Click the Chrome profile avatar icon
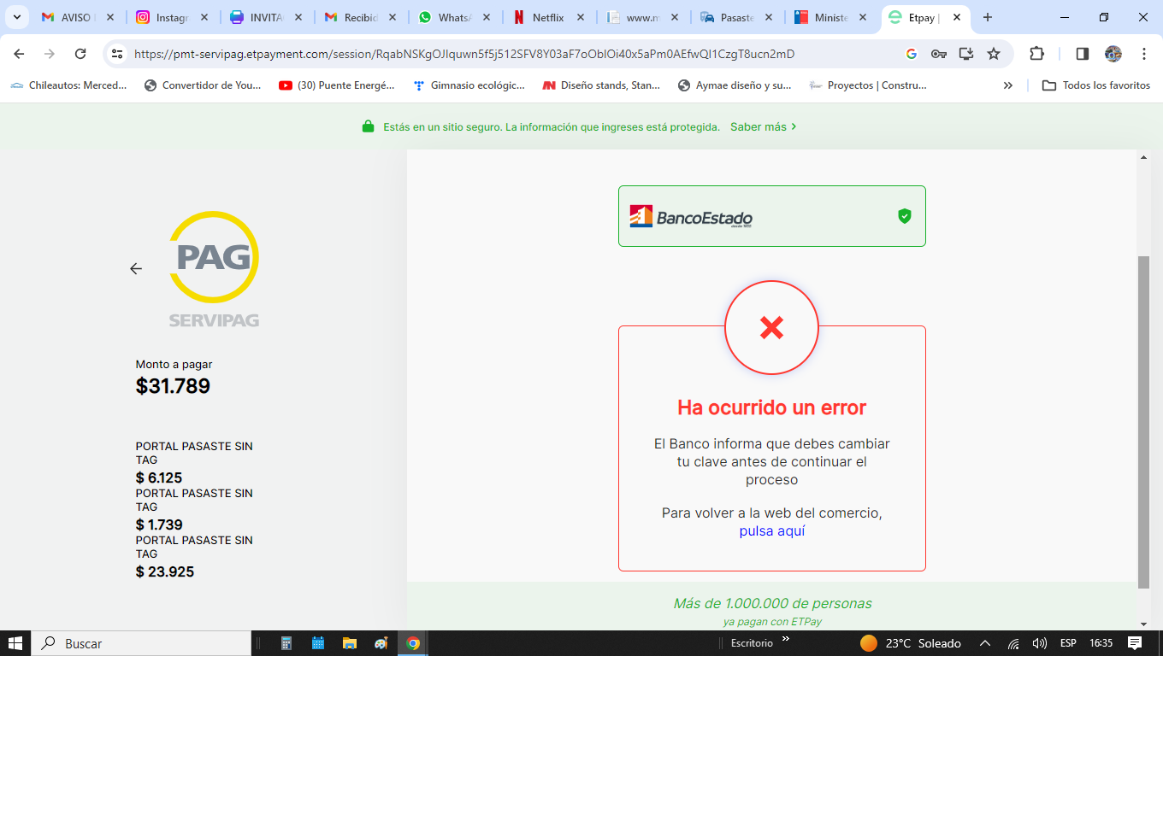Viewport: 1163px width, 832px height. 1113,53
